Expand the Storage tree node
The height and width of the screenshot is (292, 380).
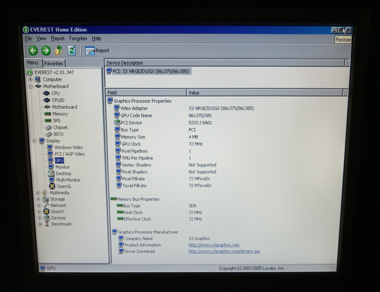coord(38,199)
